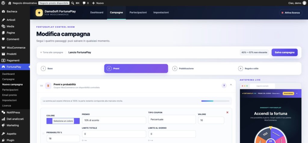Click the campaign name Lancio FortunaPlay
Screen dimensions: 308x143
[80, 52]
